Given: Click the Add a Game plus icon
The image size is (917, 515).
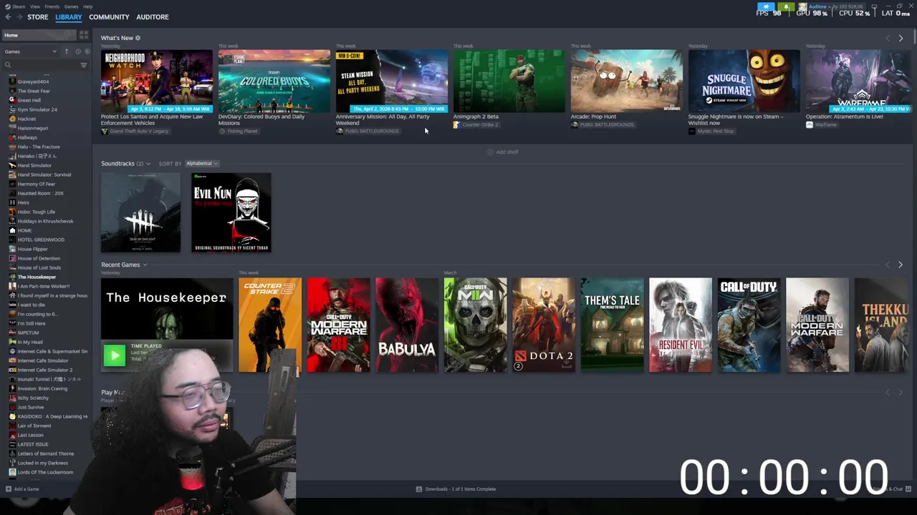Looking at the screenshot, I should [8, 489].
